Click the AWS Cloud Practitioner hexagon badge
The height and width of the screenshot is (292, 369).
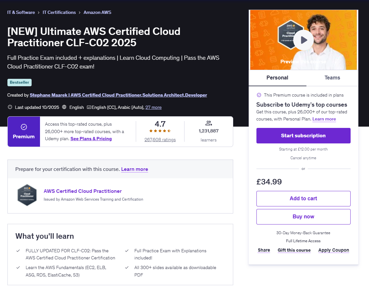tap(27, 195)
